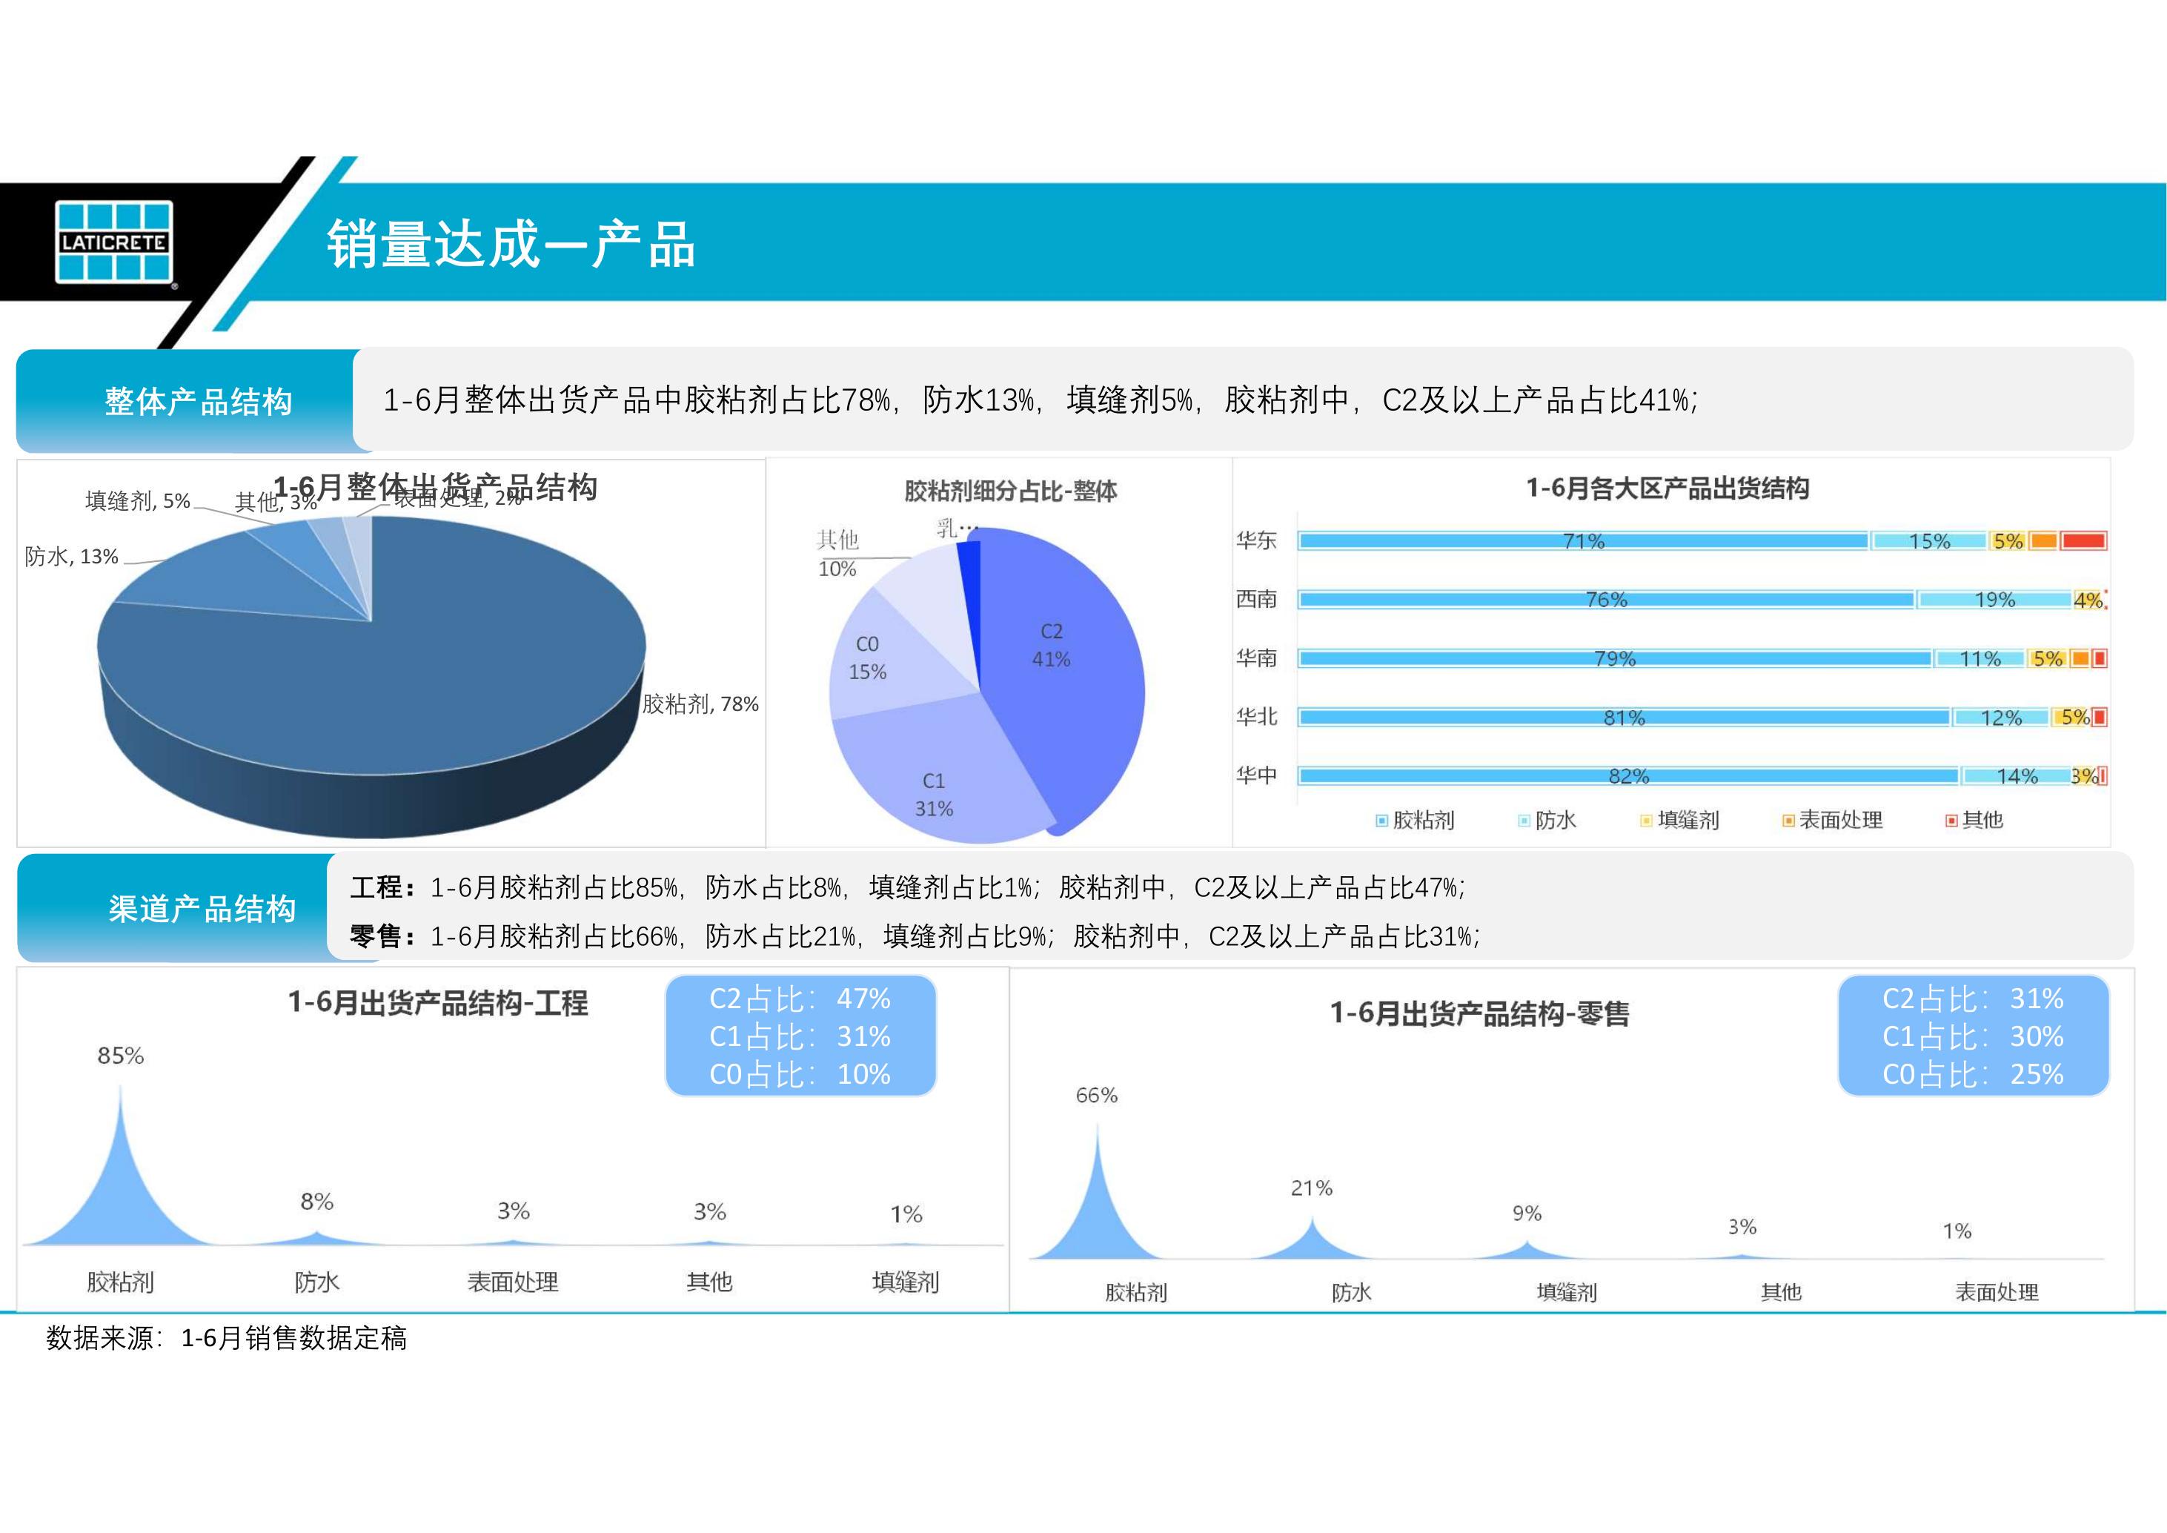Click the 填缝剂 legend marker
This screenshot has height=1533, width=2167.
tap(1646, 821)
